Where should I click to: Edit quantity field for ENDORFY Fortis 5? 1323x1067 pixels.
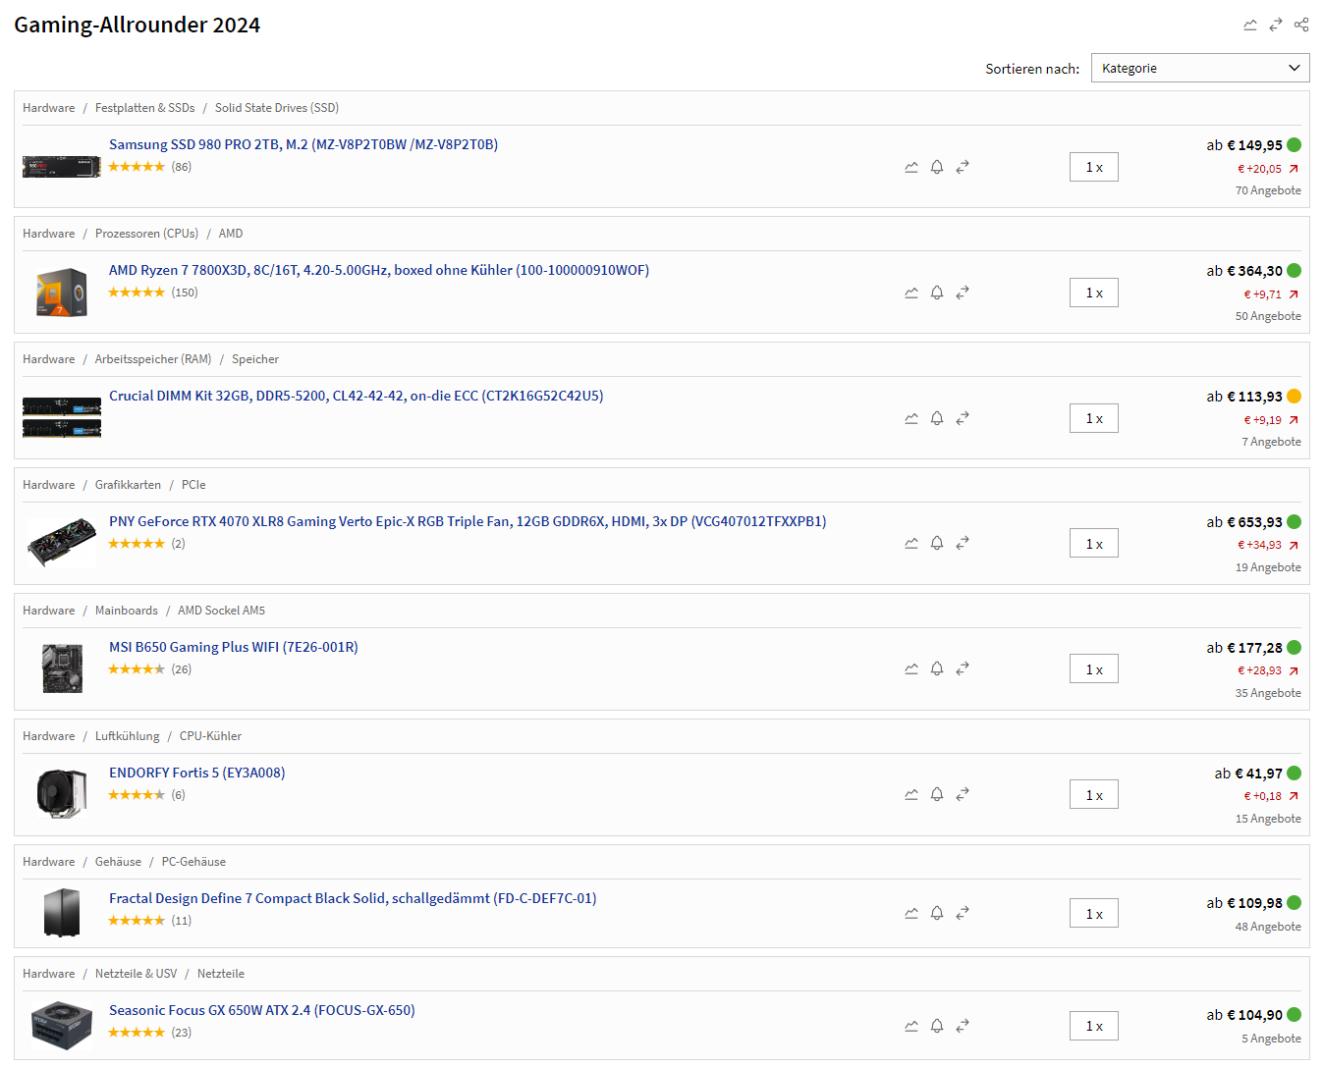[x=1094, y=795]
